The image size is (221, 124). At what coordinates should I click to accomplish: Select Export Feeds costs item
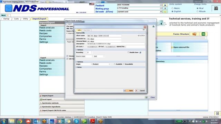[45, 63]
